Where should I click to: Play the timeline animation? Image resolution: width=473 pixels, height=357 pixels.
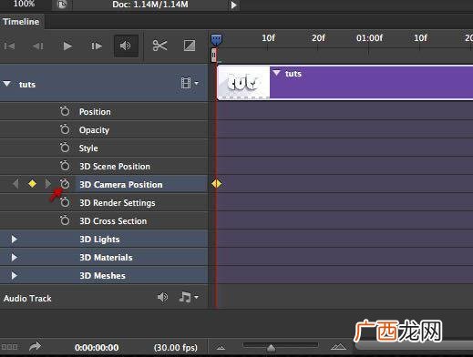pos(67,46)
